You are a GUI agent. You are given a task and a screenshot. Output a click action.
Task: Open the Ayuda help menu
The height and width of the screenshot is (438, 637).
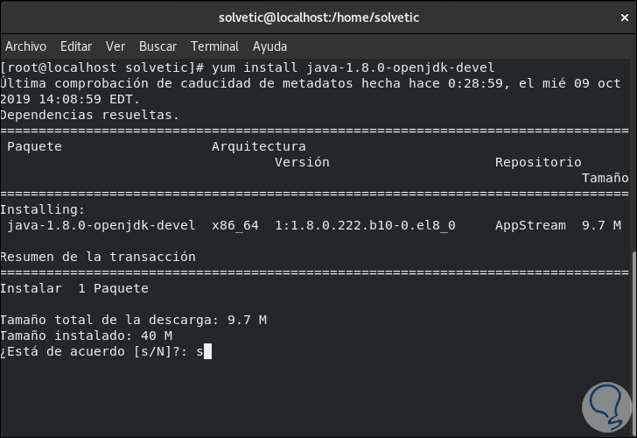point(269,46)
